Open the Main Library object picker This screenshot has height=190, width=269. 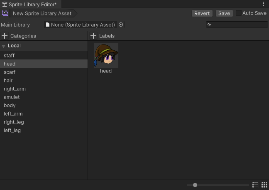(121, 25)
